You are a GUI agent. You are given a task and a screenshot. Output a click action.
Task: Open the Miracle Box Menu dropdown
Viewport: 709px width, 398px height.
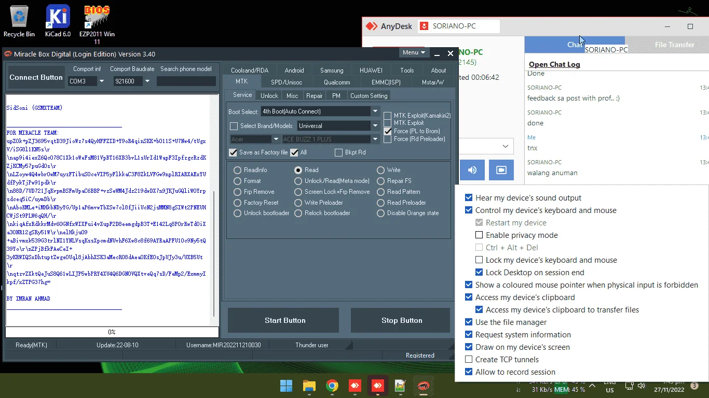[414, 52]
